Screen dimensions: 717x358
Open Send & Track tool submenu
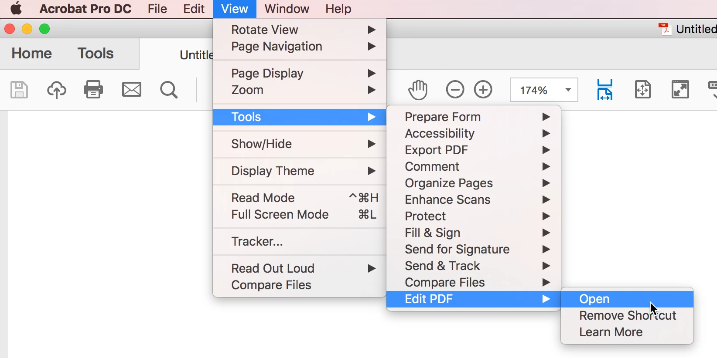point(474,266)
